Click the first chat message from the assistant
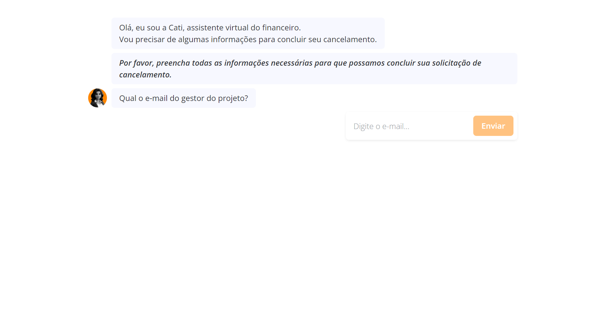This screenshot has height=312, width=604. click(x=248, y=33)
